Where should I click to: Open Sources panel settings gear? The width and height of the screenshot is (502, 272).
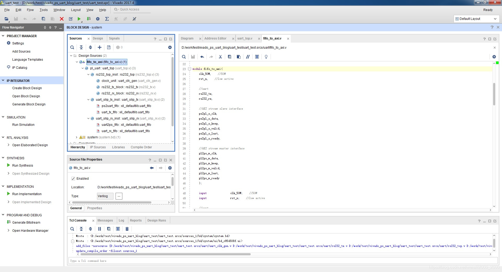170,47
